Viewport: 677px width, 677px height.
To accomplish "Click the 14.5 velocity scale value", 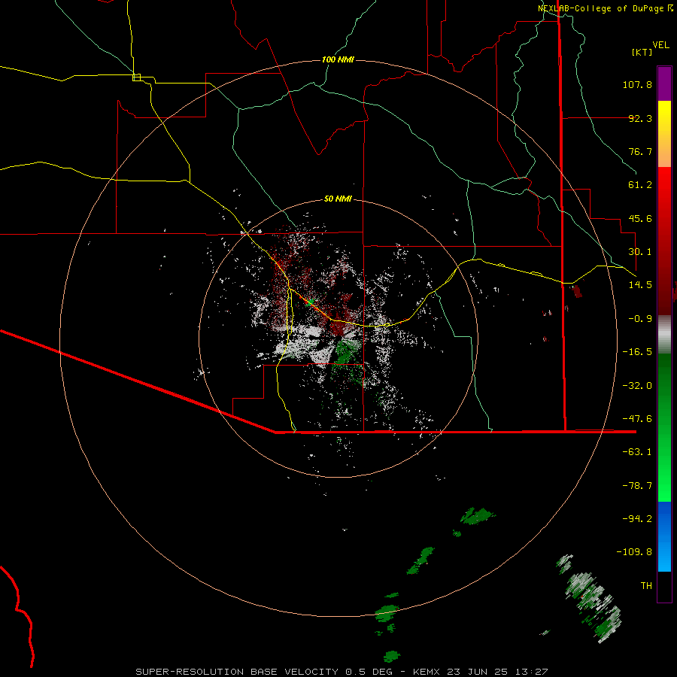I will pyautogui.click(x=640, y=285).
